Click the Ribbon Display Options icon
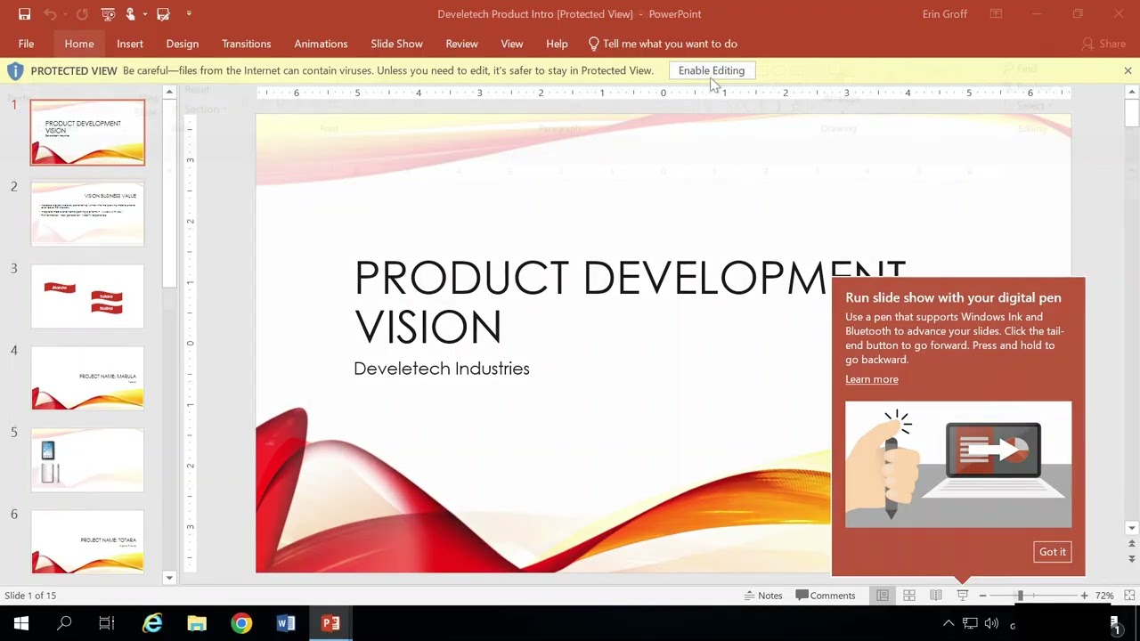 pyautogui.click(x=996, y=14)
